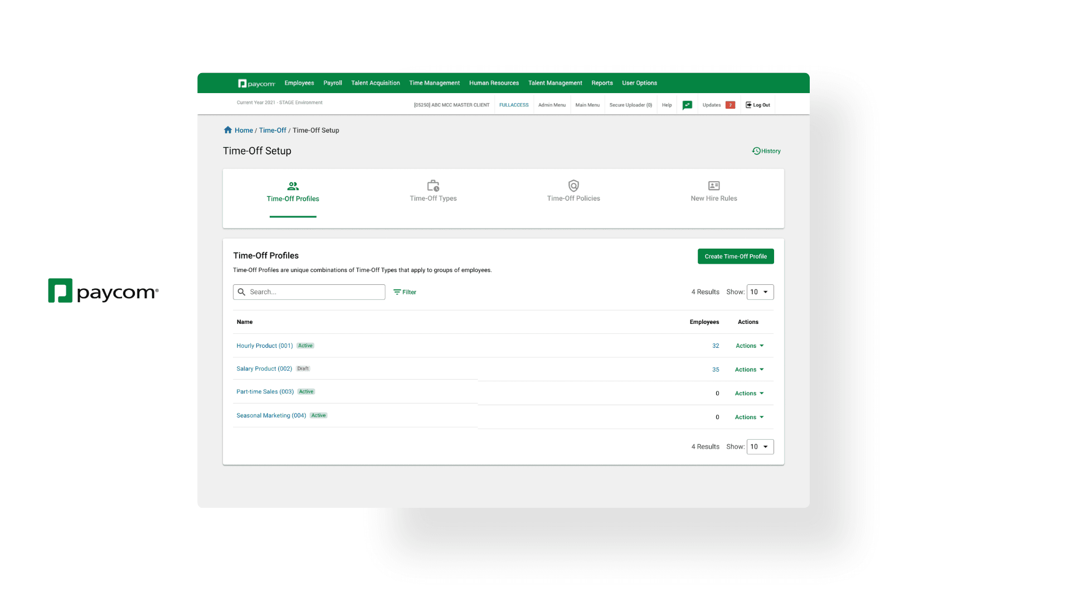This screenshot has width=1070, height=602.
Task: Open History via the clock icon
Action: click(756, 151)
